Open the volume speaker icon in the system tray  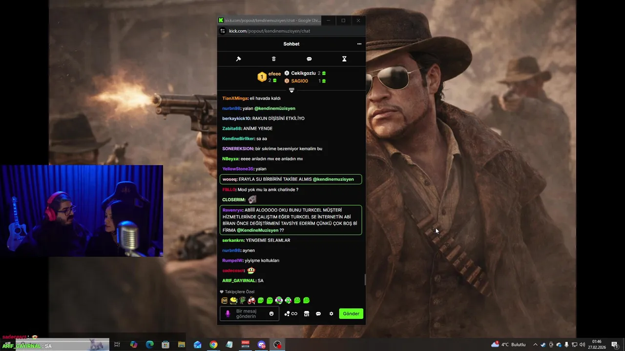(582, 345)
